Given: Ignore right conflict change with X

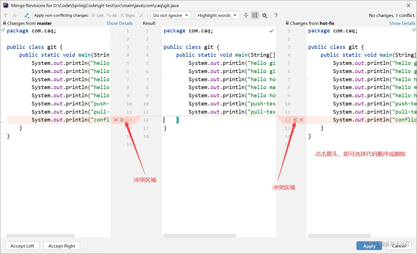Looking at the screenshot, I should [301, 120].
